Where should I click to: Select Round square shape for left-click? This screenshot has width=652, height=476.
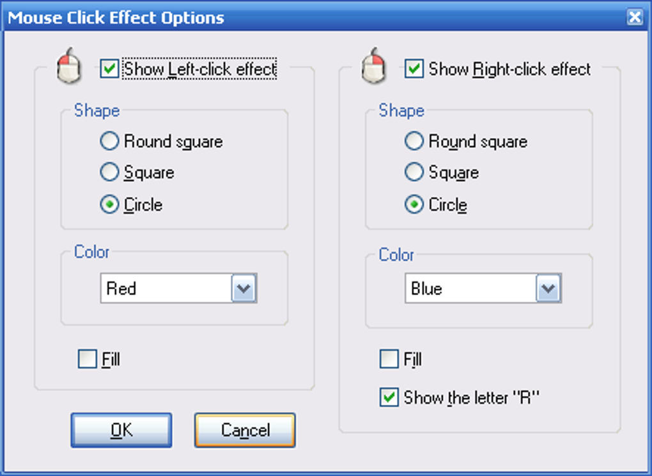point(110,141)
